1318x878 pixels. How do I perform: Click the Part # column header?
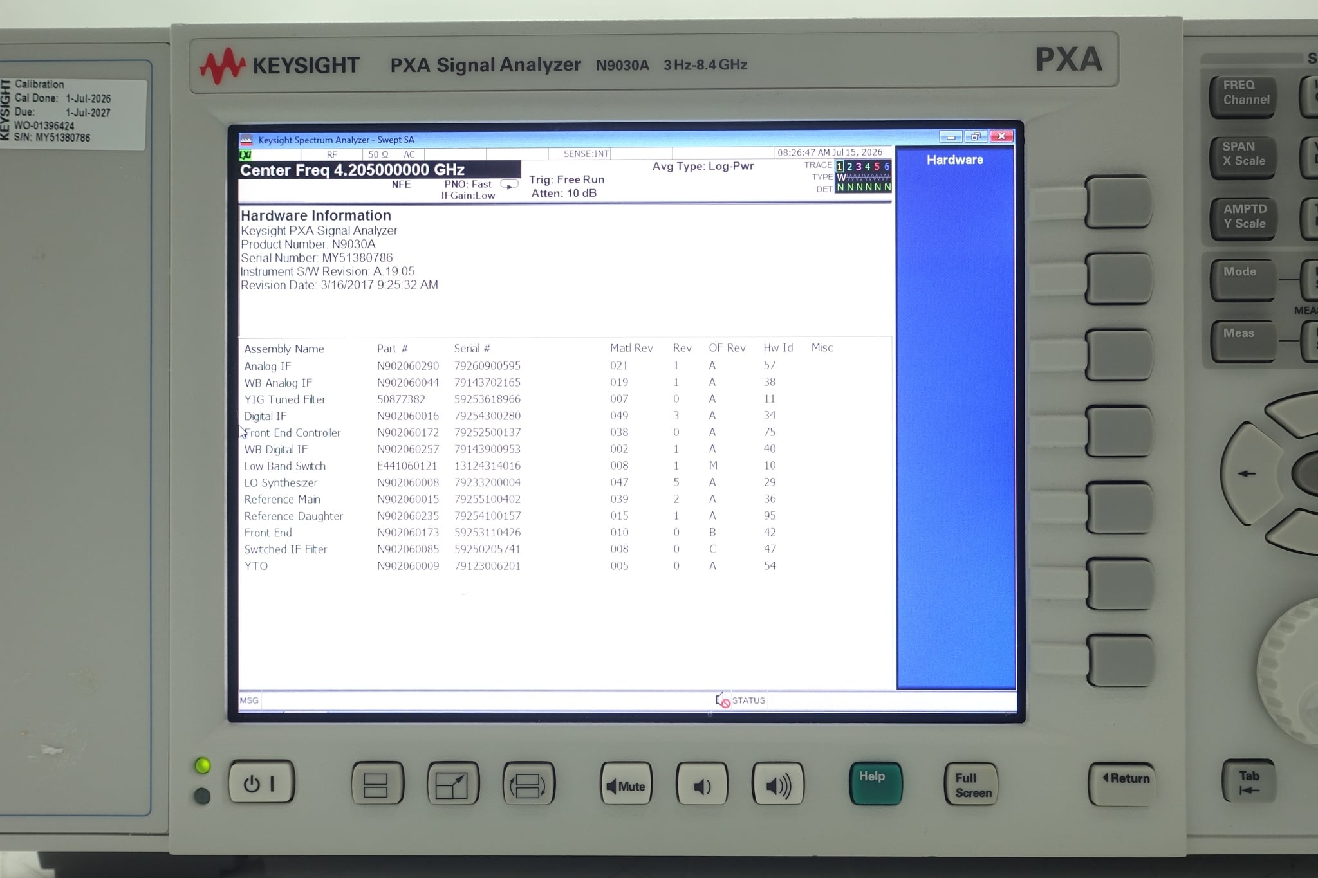tap(392, 349)
